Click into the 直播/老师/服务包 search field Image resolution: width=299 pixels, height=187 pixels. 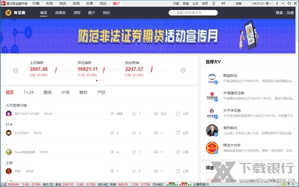(x=193, y=13)
